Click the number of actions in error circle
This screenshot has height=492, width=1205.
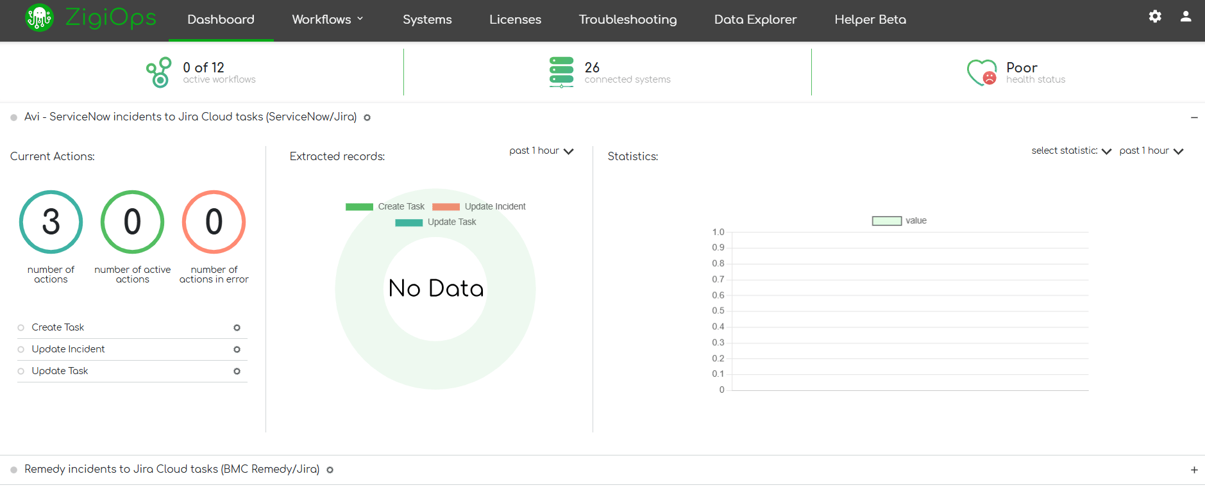pyautogui.click(x=214, y=222)
